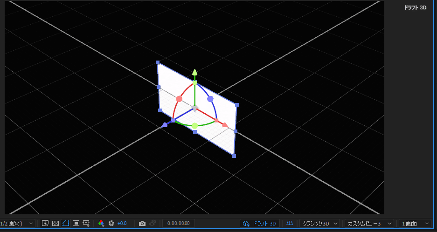Screen dimensions: 437x232
Task: Open the grid and guide options
Action: coord(86,223)
